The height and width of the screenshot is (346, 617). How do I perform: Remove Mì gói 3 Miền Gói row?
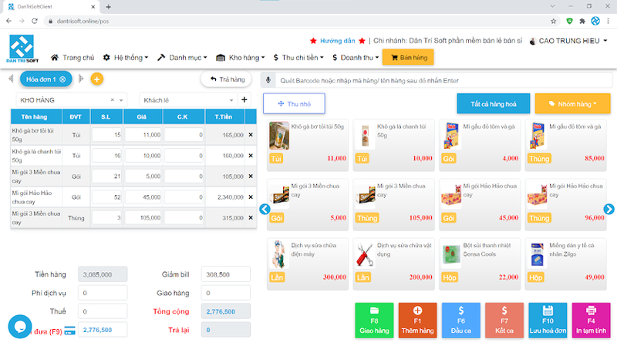[x=251, y=176]
